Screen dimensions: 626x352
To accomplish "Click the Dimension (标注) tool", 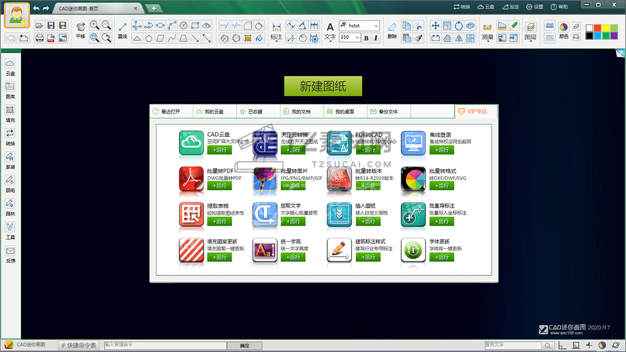I will click(x=276, y=31).
